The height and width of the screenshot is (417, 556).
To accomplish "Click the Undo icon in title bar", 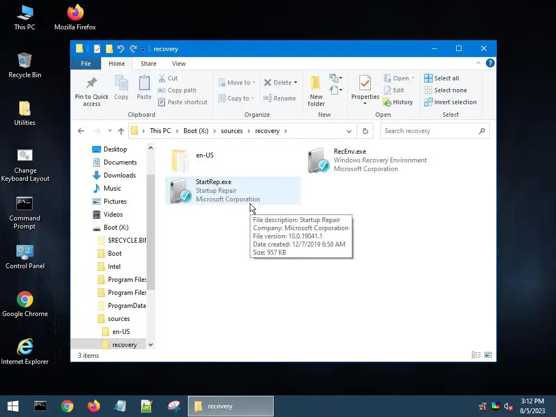I will coord(121,48).
